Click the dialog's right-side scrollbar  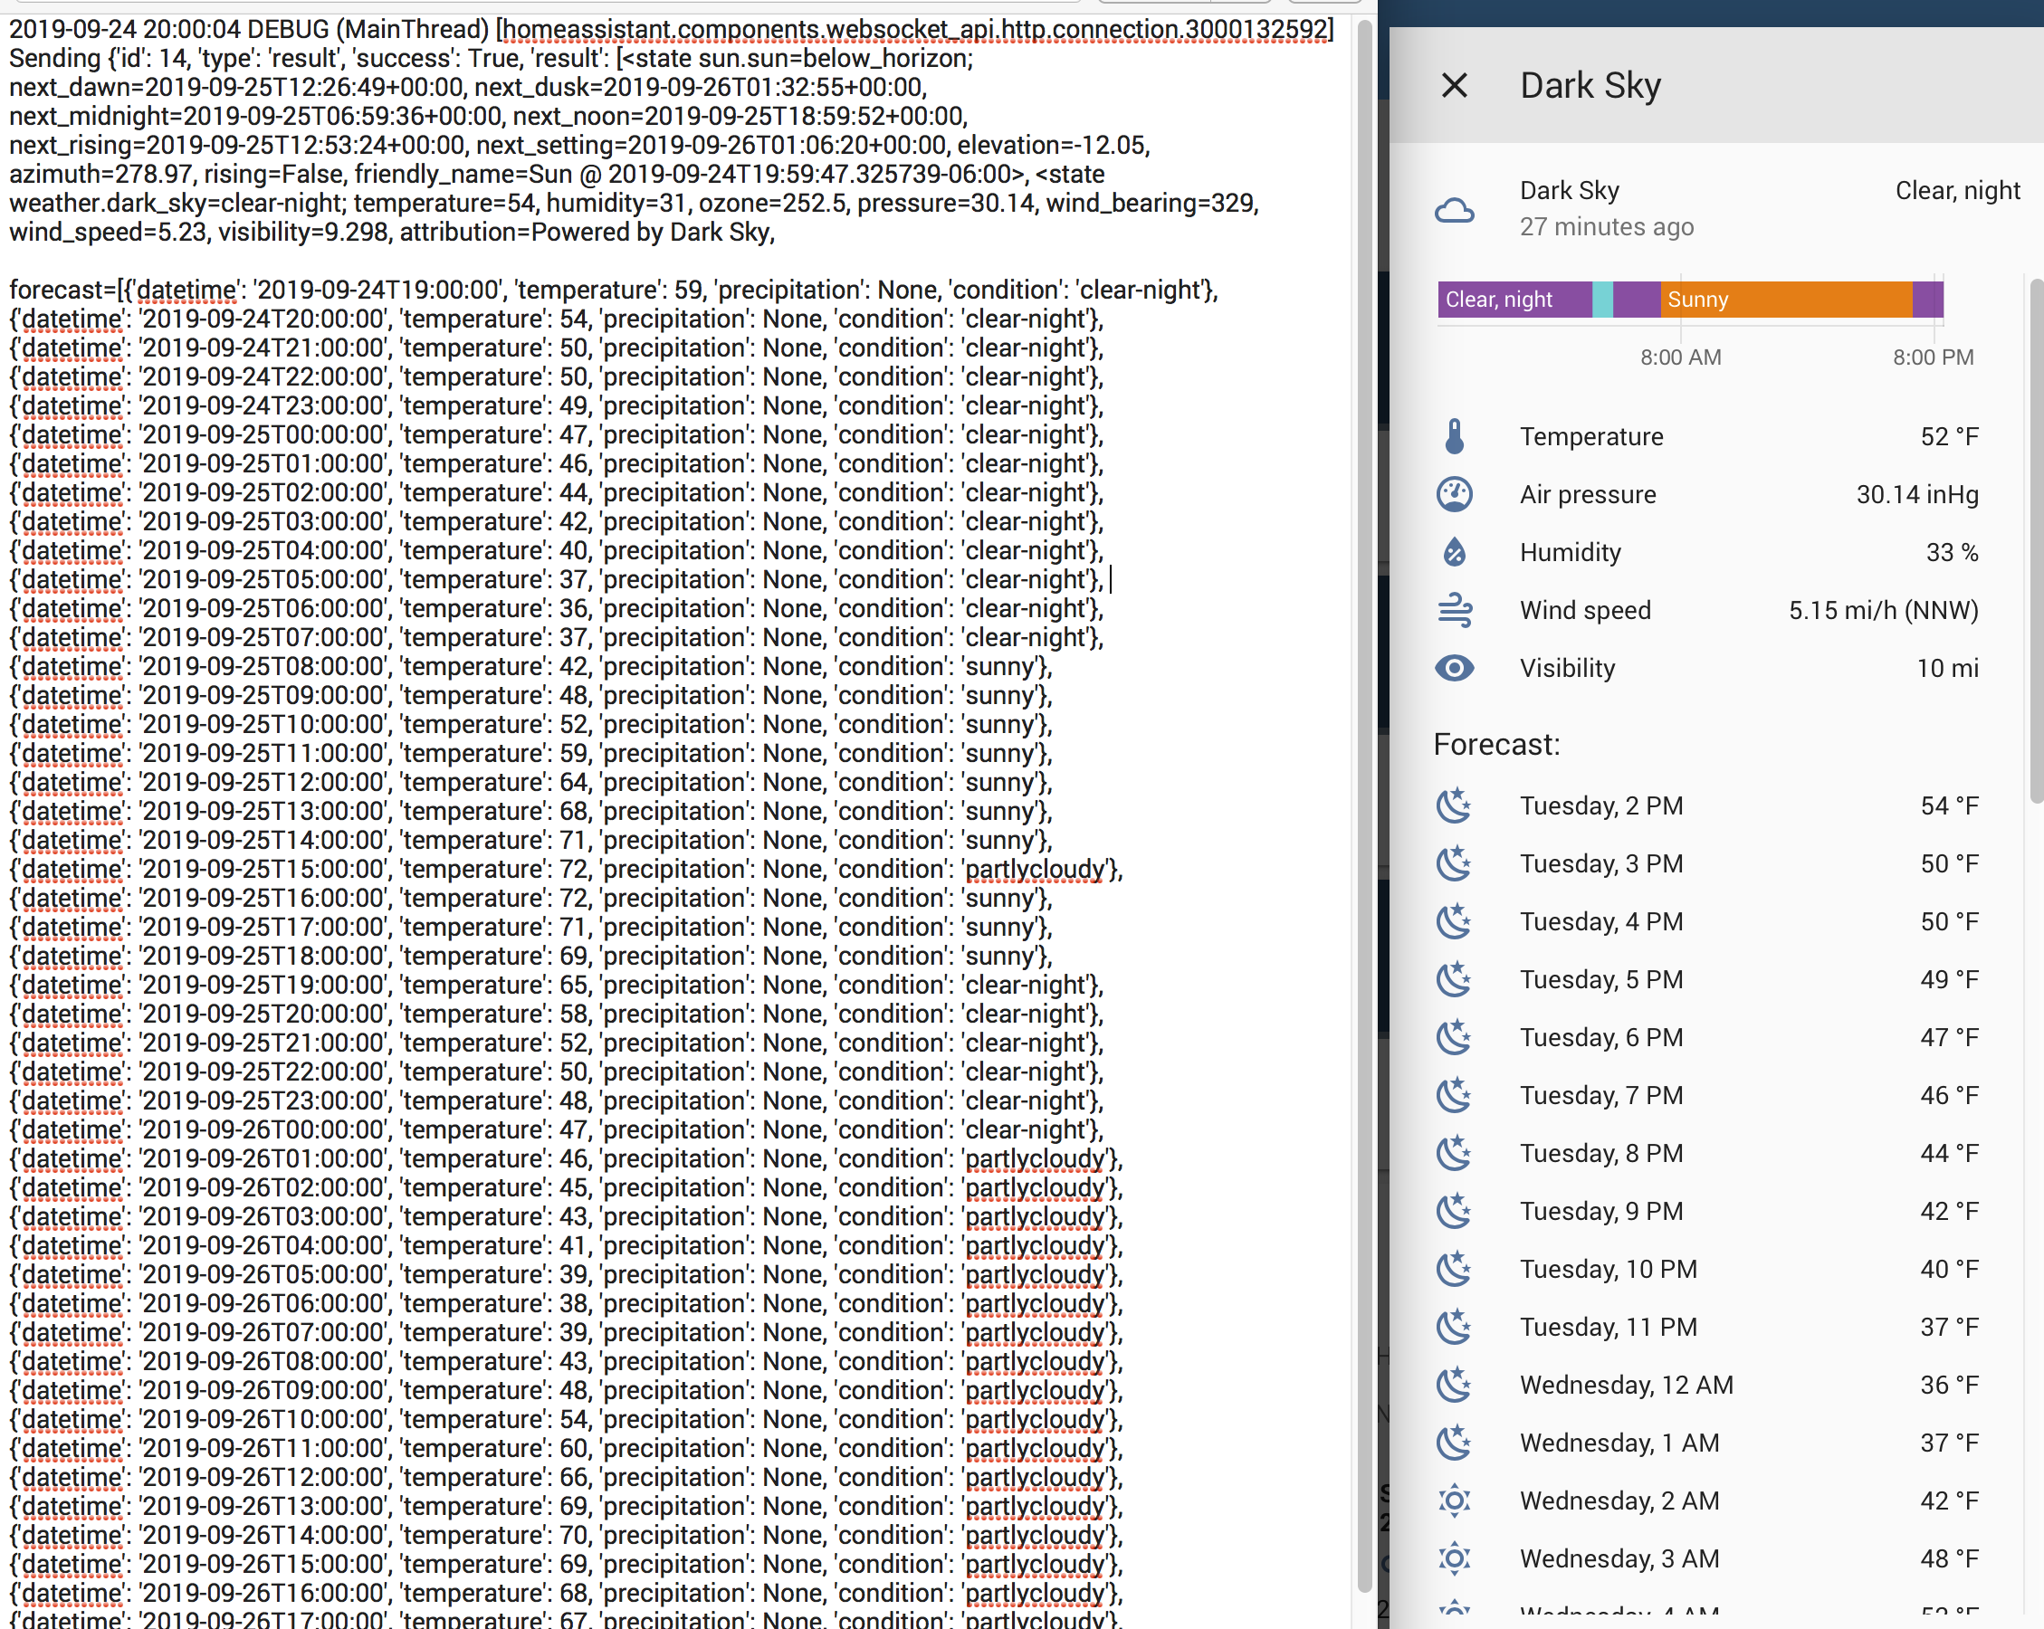pos(2036,540)
